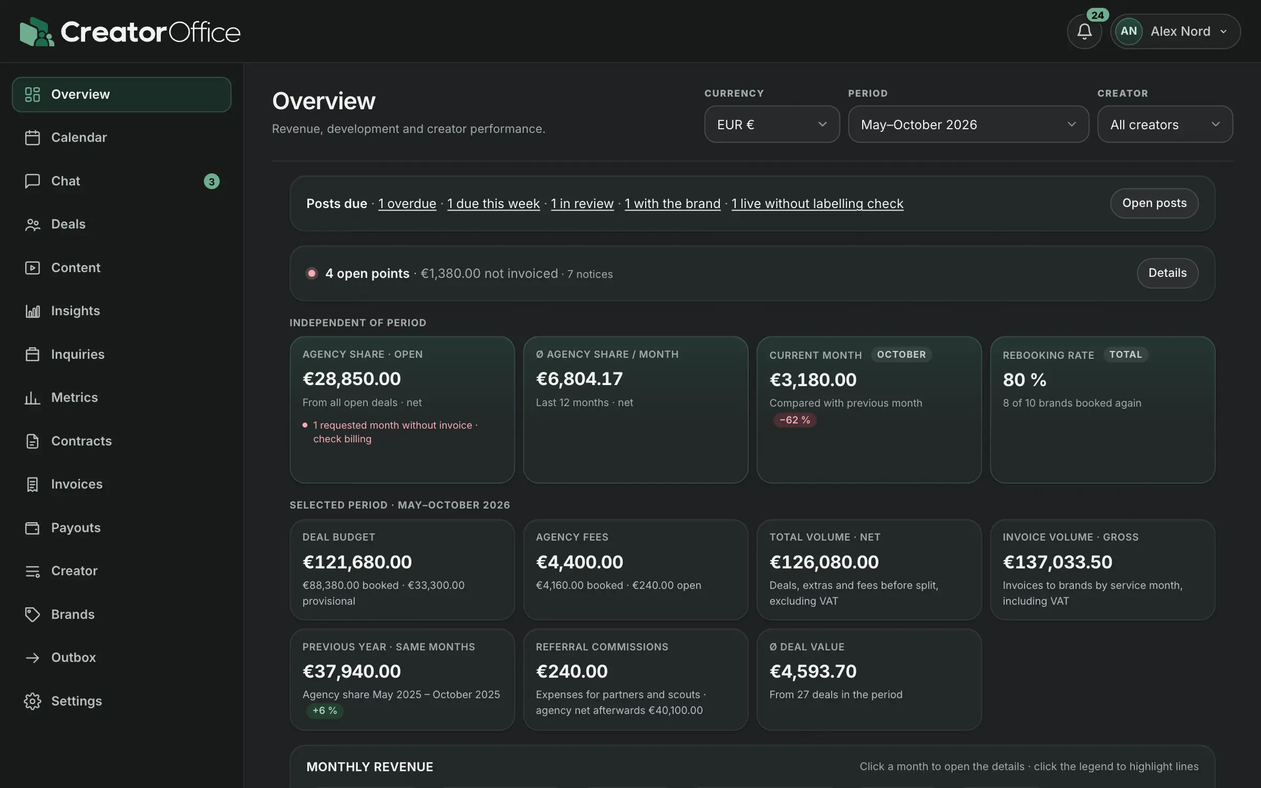Click the Outbox arrow icon
This screenshot has width=1261, height=788.
(33, 658)
